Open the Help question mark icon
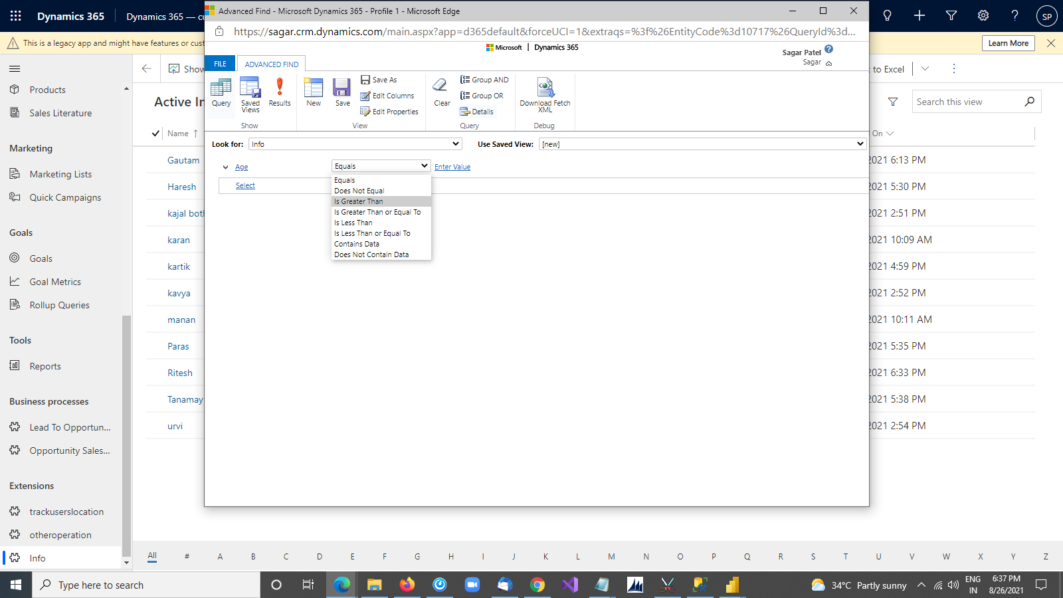The image size is (1063, 598). [1015, 16]
